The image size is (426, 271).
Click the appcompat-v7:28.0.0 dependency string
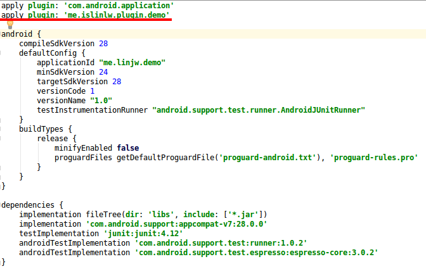(176, 224)
